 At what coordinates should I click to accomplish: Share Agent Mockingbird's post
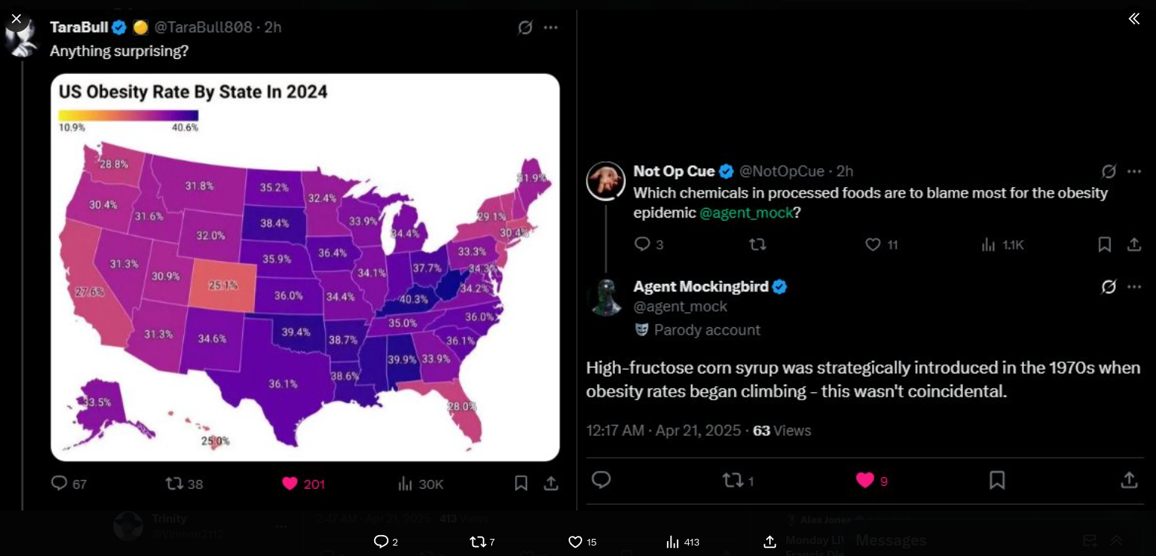click(x=1128, y=481)
